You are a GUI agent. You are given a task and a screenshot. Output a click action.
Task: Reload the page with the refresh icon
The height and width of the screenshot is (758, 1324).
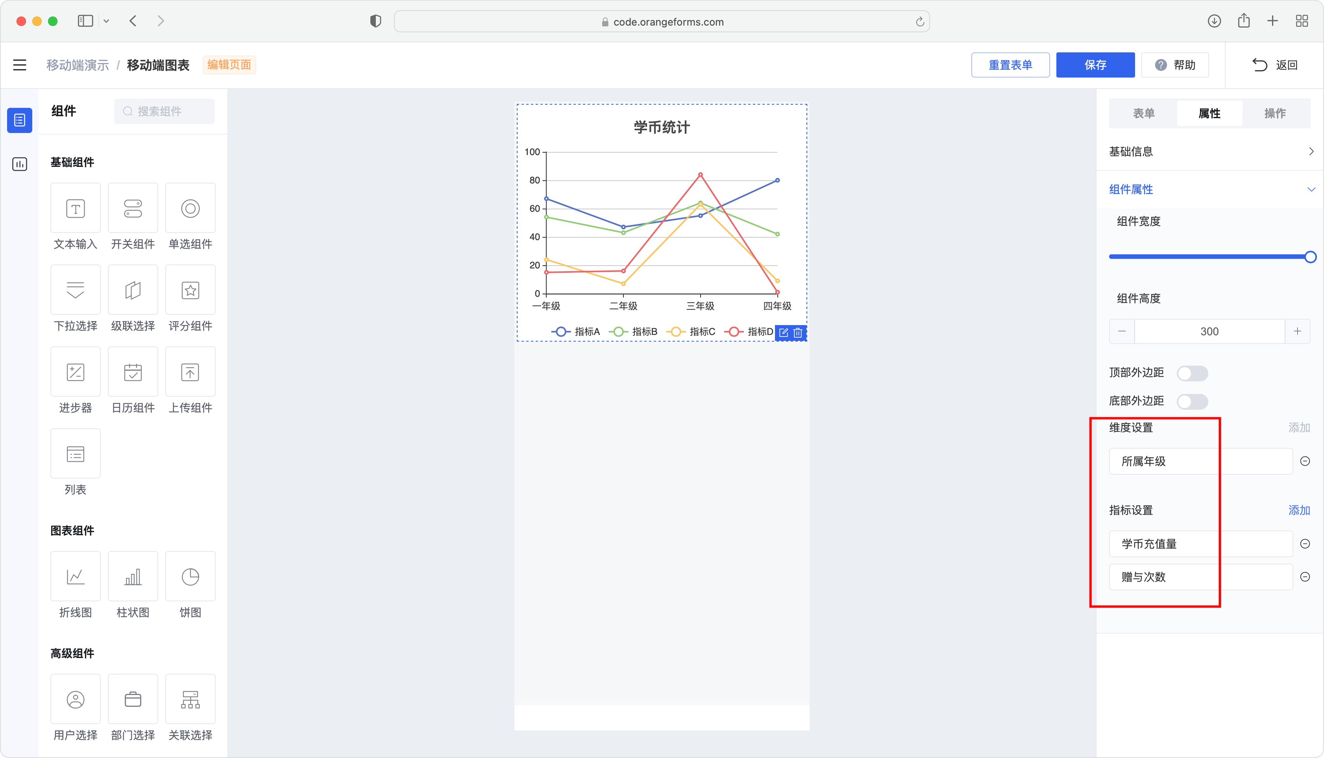[920, 21]
